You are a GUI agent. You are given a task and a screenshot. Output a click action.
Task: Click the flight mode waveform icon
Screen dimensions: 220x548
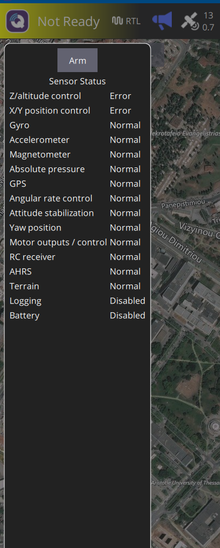pos(118,21)
